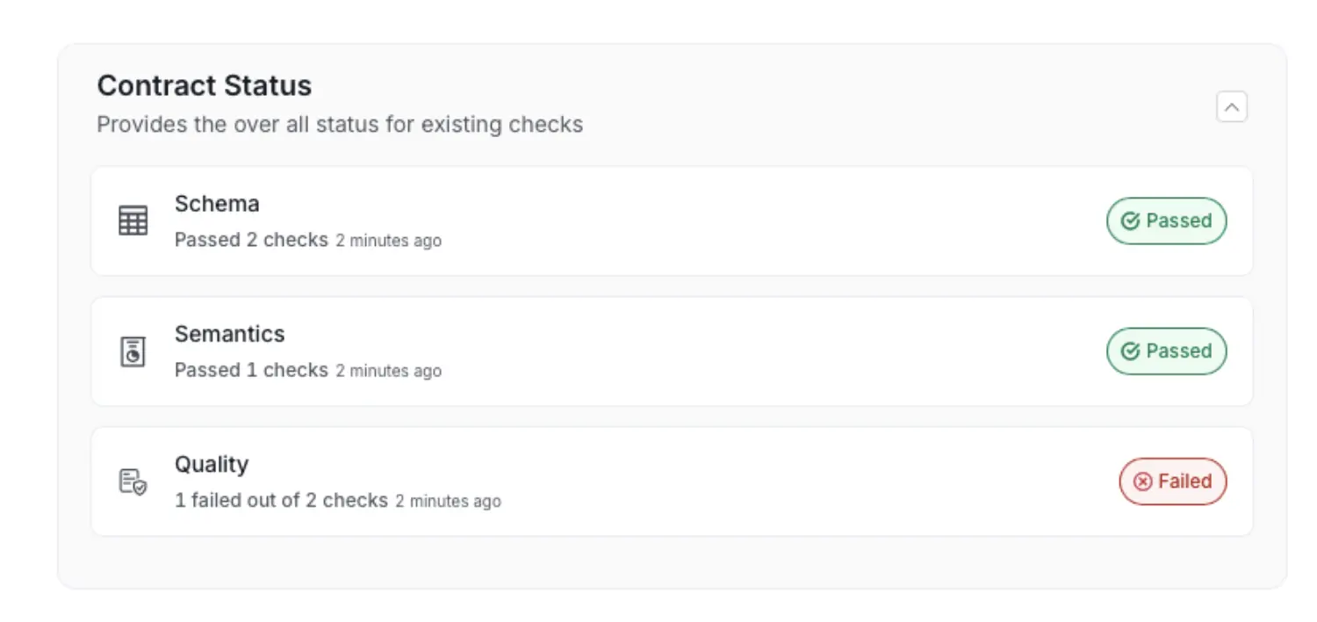Click the Quality Failed cross icon

click(1143, 481)
